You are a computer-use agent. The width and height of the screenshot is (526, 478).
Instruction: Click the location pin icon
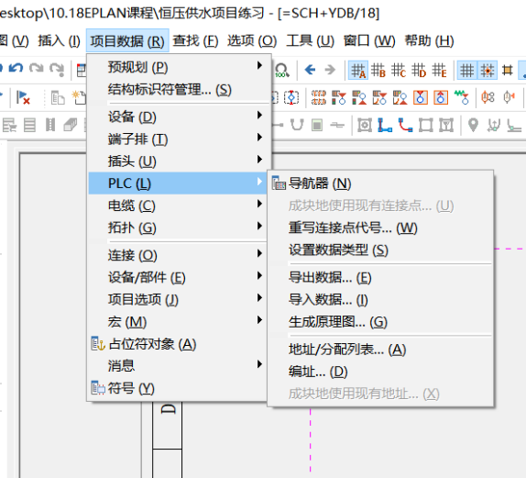click(473, 125)
